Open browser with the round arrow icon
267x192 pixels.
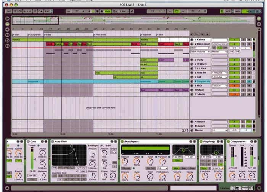[x=7, y=18]
